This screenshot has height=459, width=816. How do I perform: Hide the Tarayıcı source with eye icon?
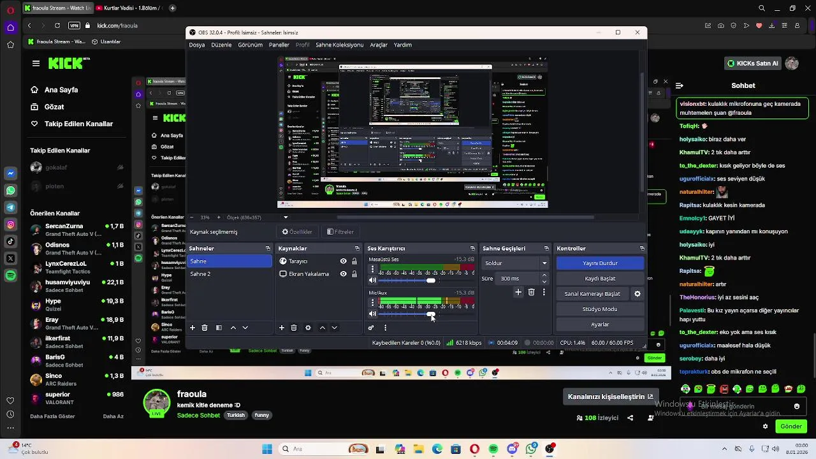344,261
